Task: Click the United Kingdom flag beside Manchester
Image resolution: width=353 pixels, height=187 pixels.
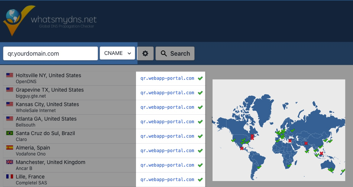Action: point(10,162)
